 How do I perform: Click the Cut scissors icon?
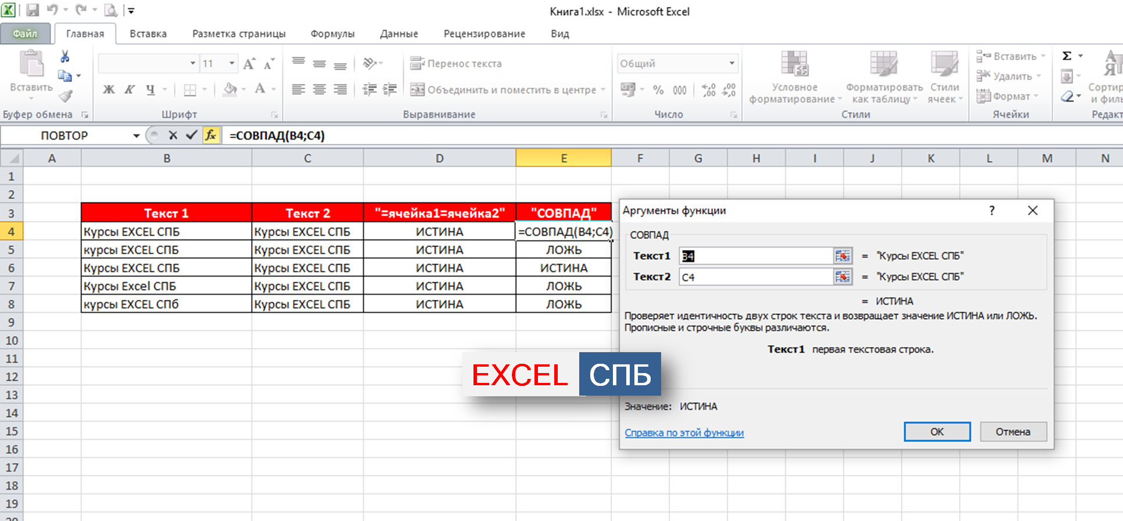[x=64, y=56]
